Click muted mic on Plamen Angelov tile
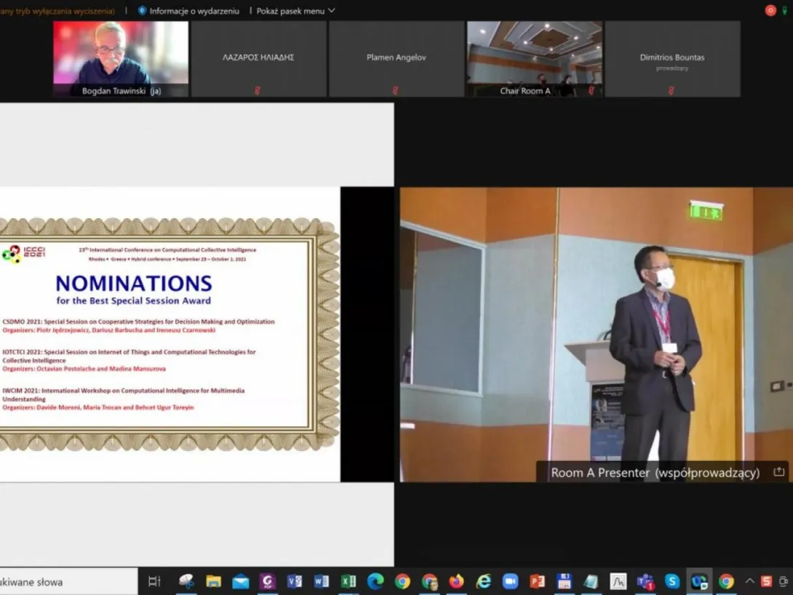Viewport: 793px width, 595px height. 395,91
